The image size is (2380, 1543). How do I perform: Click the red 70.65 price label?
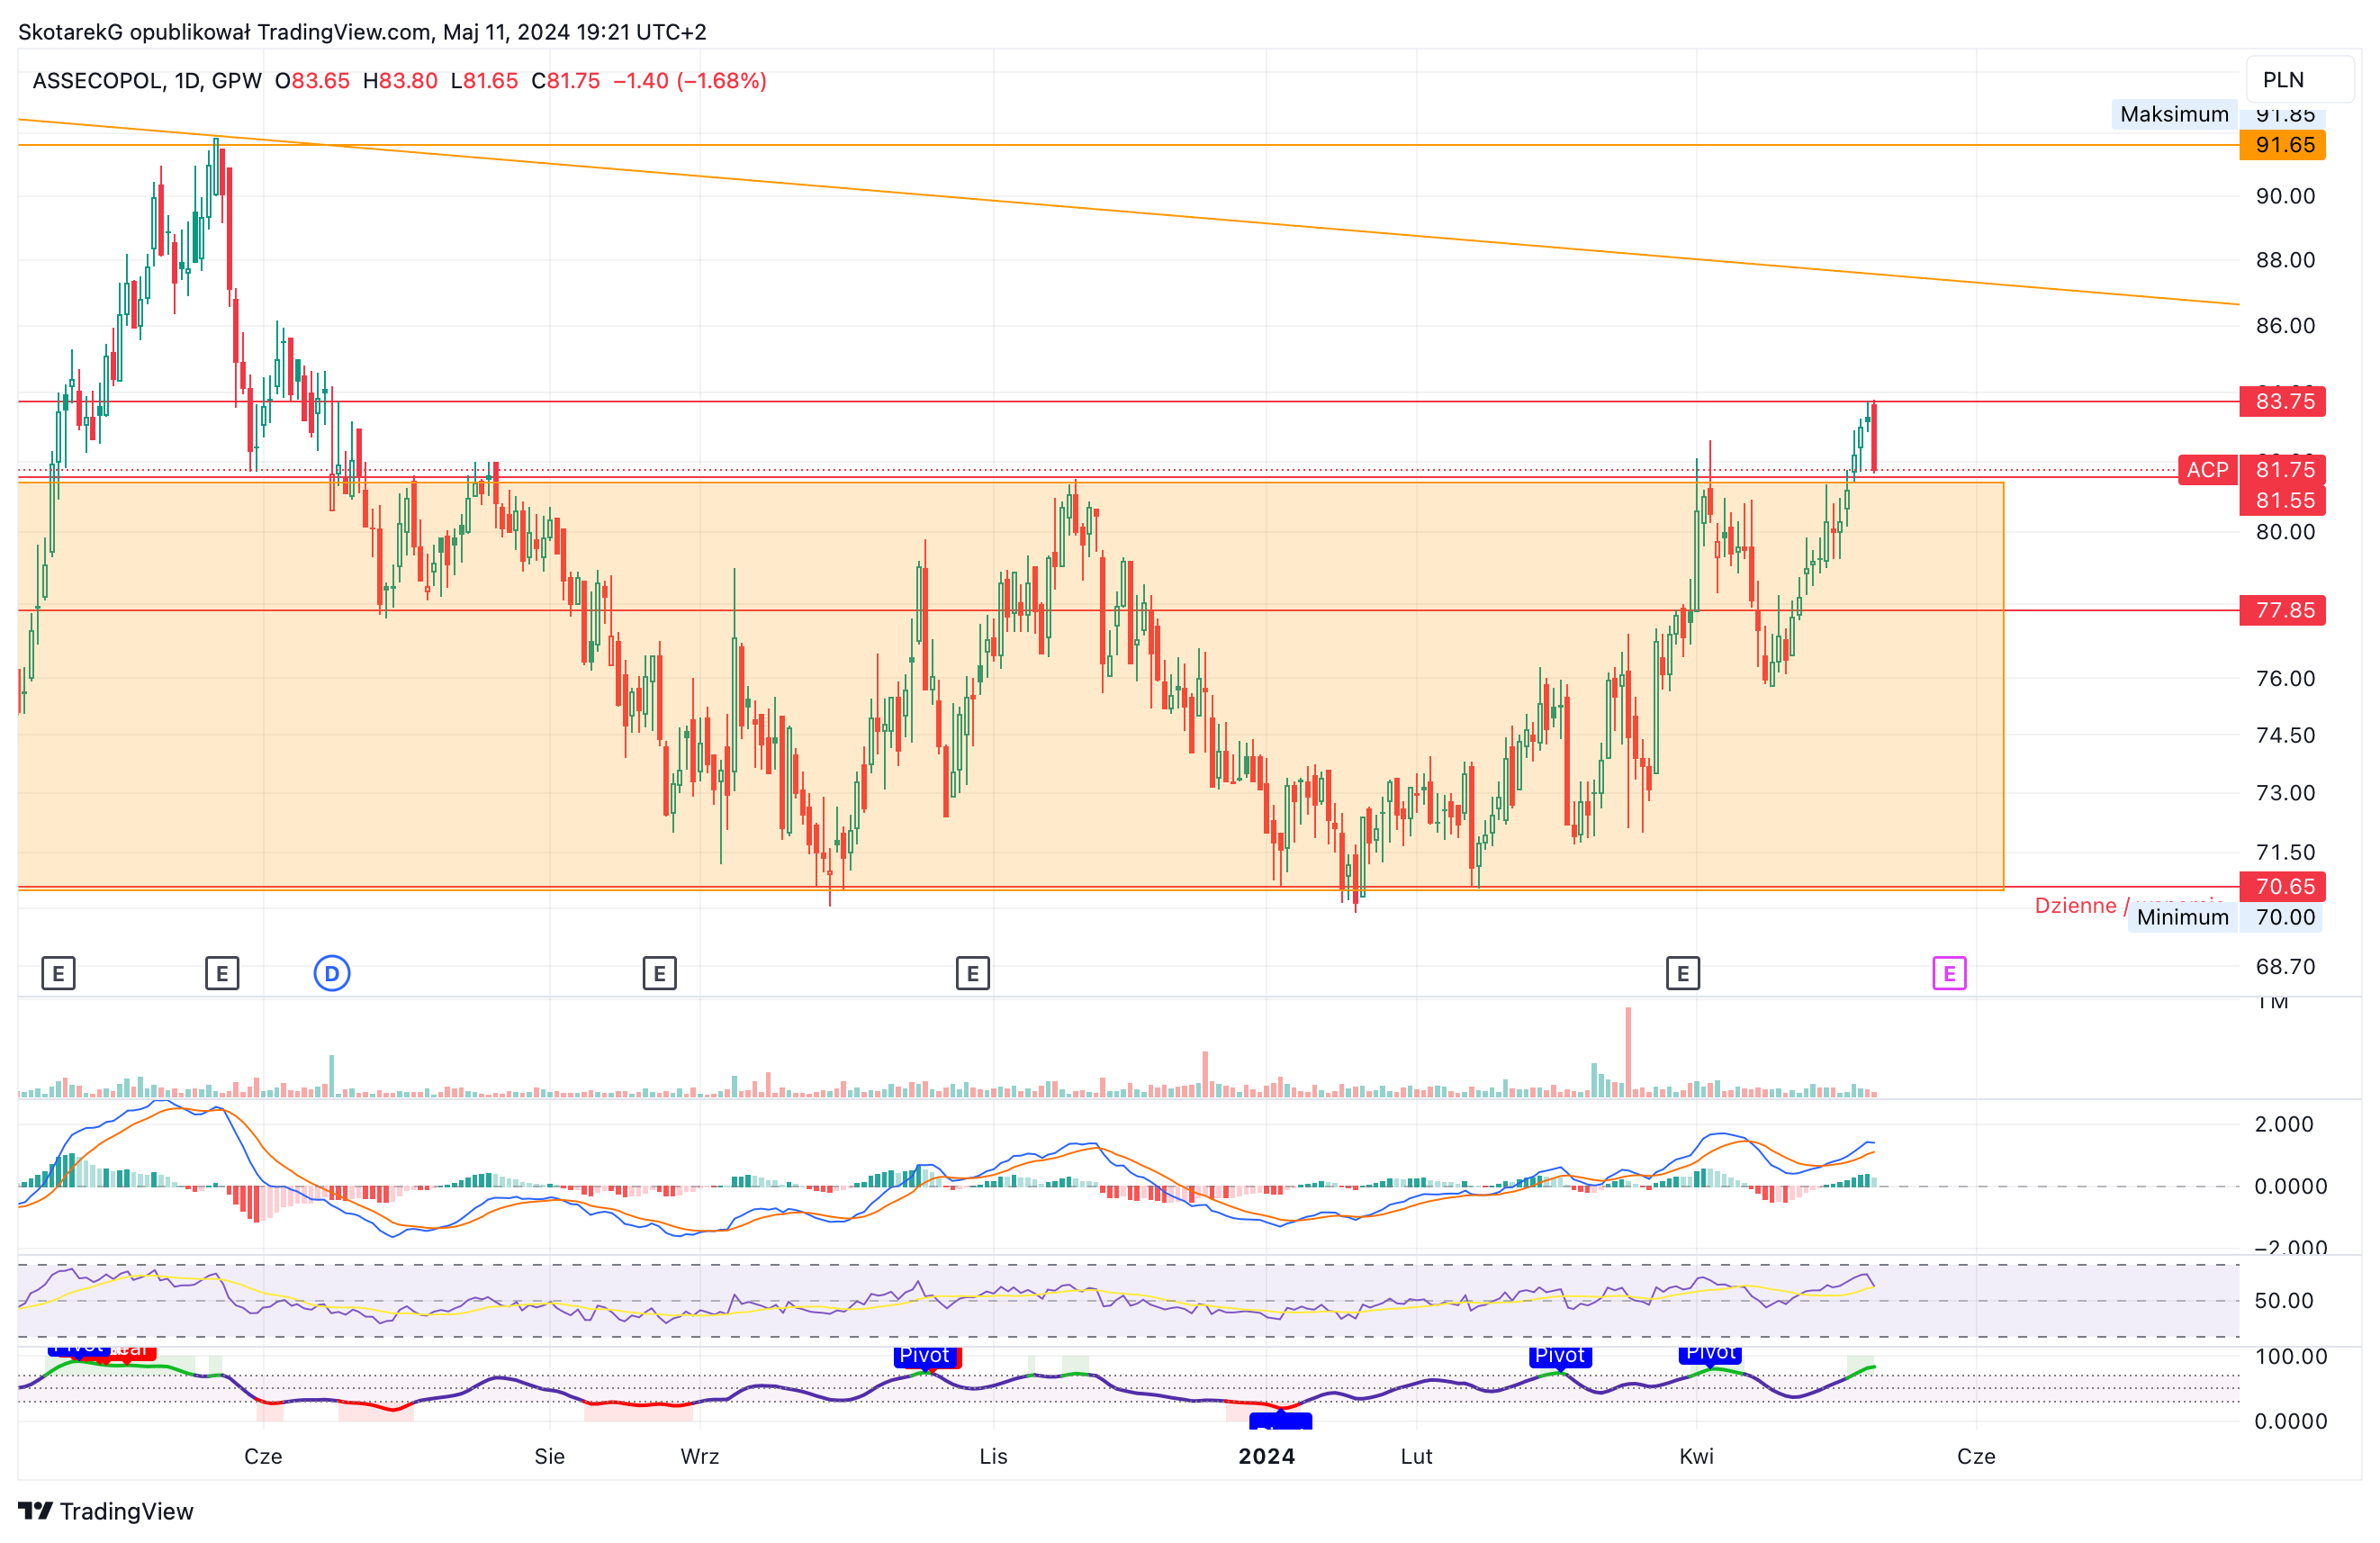[2283, 886]
